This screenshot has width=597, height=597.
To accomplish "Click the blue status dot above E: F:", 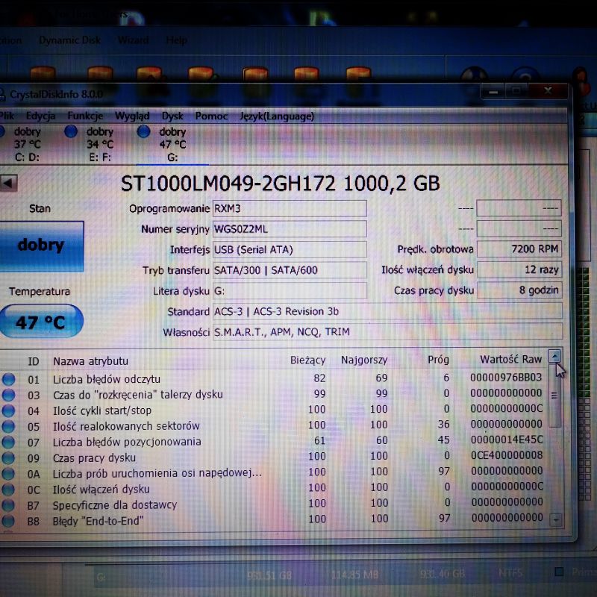I will click(x=71, y=131).
